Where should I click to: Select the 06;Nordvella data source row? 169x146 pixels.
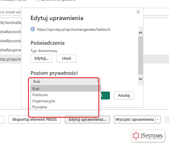click(11, 23)
